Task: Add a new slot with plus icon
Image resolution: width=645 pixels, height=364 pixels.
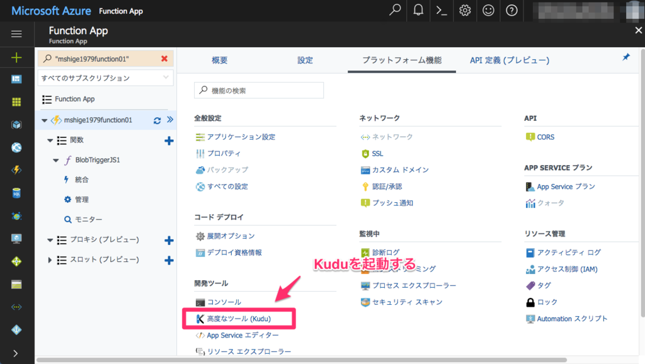Action: [169, 260]
